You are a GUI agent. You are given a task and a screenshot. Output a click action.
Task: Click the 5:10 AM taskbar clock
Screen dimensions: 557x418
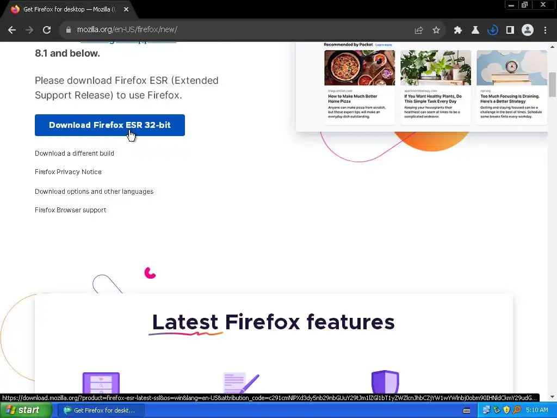(537, 410)
